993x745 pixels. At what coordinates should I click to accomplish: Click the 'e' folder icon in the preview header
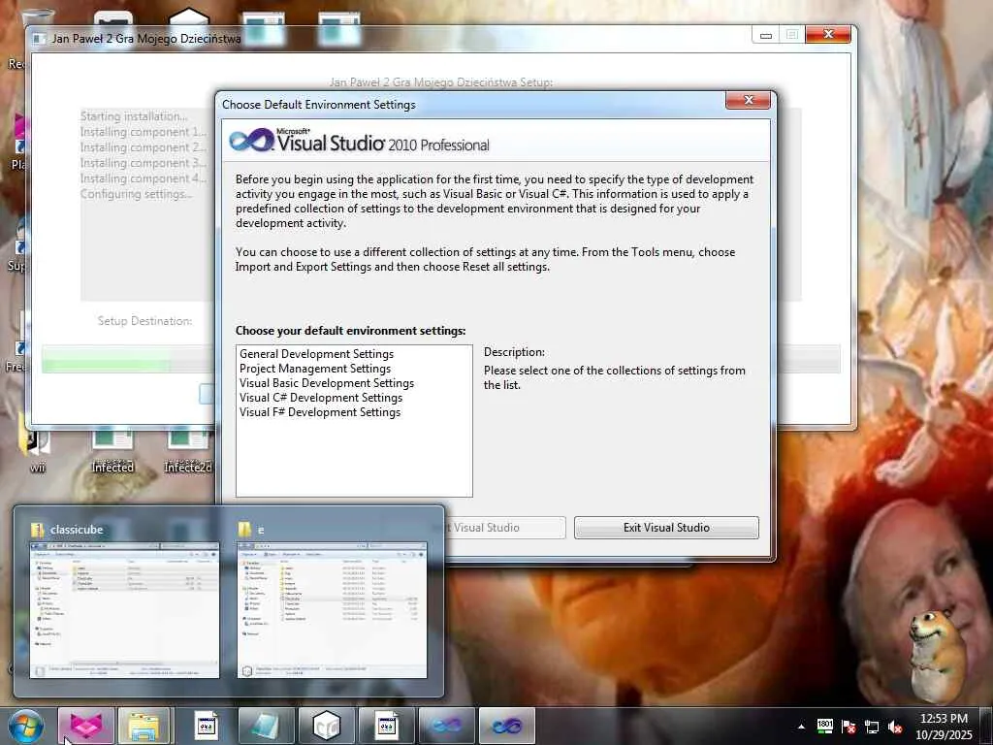pos(244,529)
